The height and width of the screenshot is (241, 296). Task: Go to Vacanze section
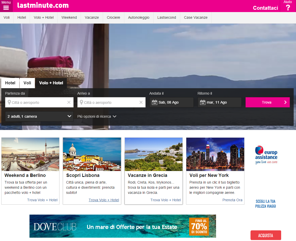point(92,18)
